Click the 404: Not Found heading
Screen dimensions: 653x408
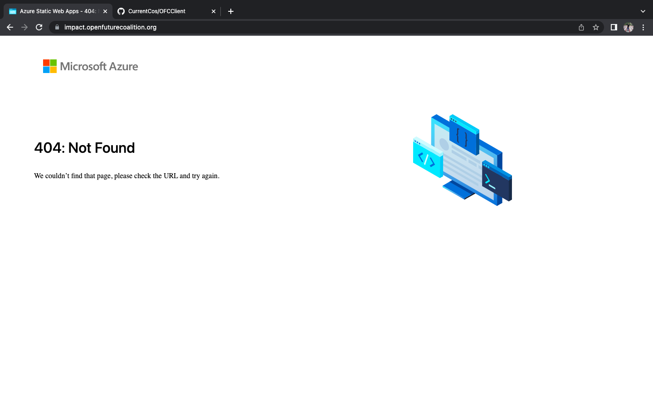pyautogui.click(x=84, y=148)
